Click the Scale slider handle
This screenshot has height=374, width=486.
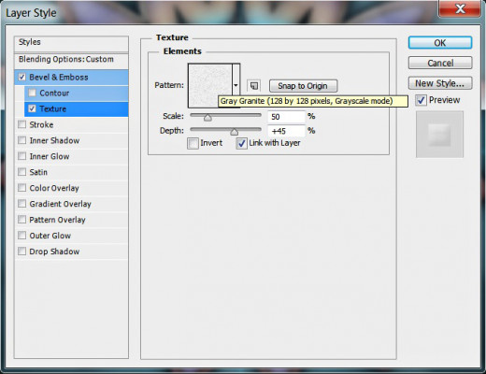207,118
